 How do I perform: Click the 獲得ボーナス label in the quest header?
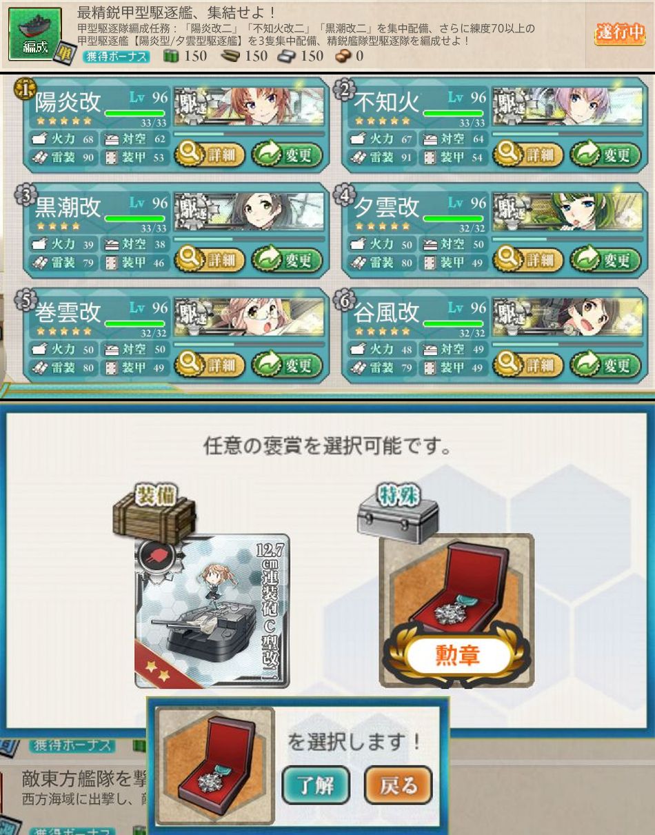click(x=116, y=57)
